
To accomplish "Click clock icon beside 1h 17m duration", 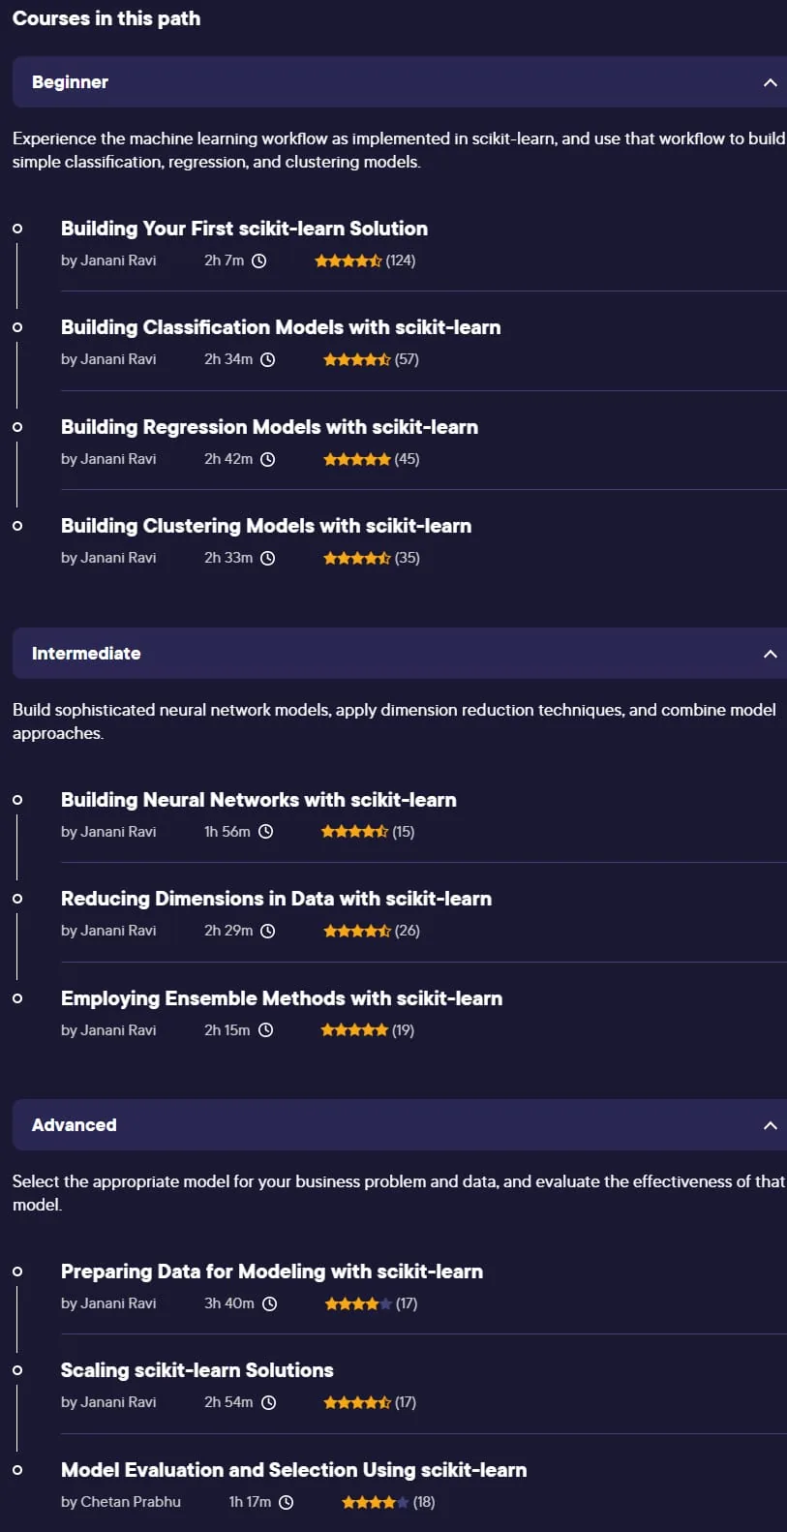I will [x=287, y=1502].
